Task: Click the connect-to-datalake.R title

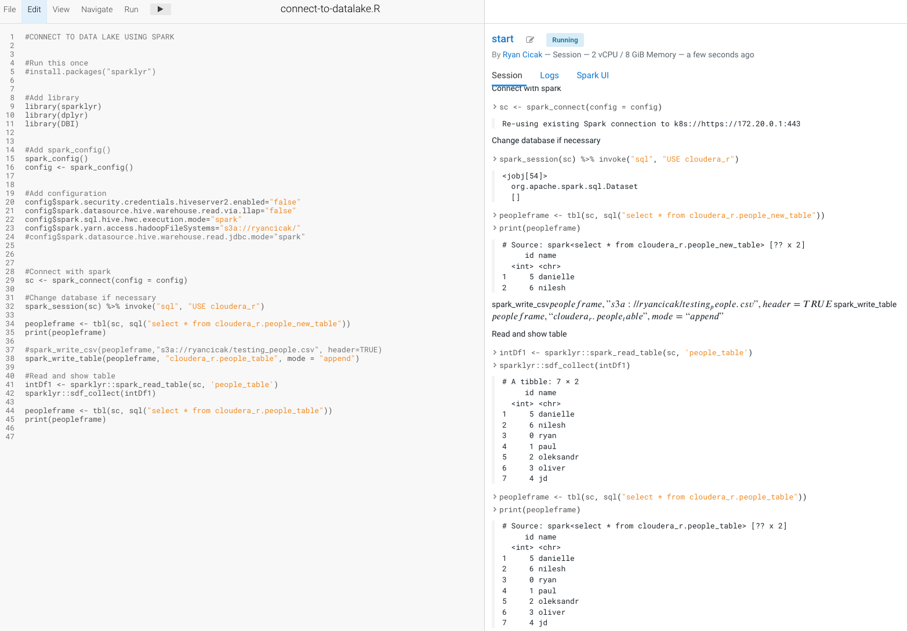Action: tap(329, 9)
